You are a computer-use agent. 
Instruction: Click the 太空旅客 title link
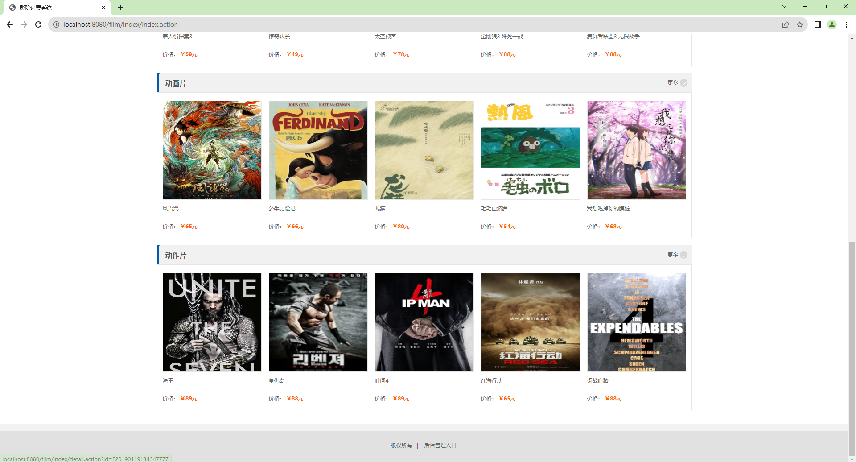(385, 37)
